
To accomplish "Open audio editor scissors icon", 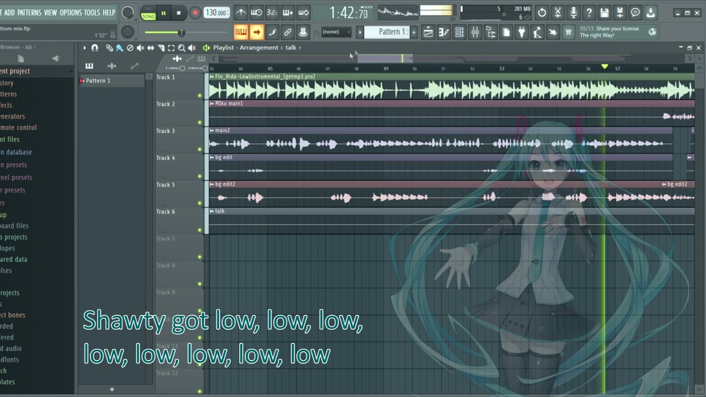I will pyautogui.click(x=558, y=13).
